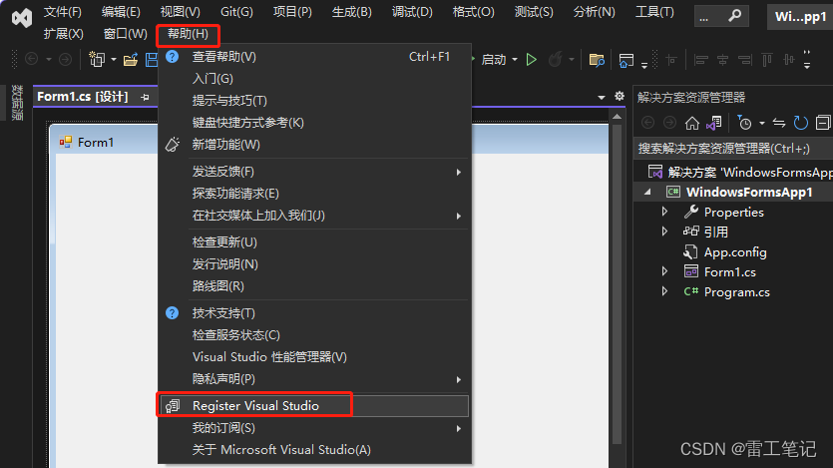
Task: Choose 检查更新(U) menu item
Action: pos(314,242)
